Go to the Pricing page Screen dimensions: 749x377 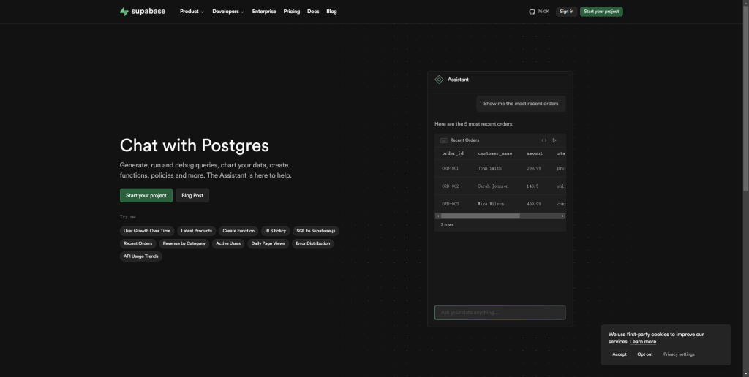pos(291,12)
